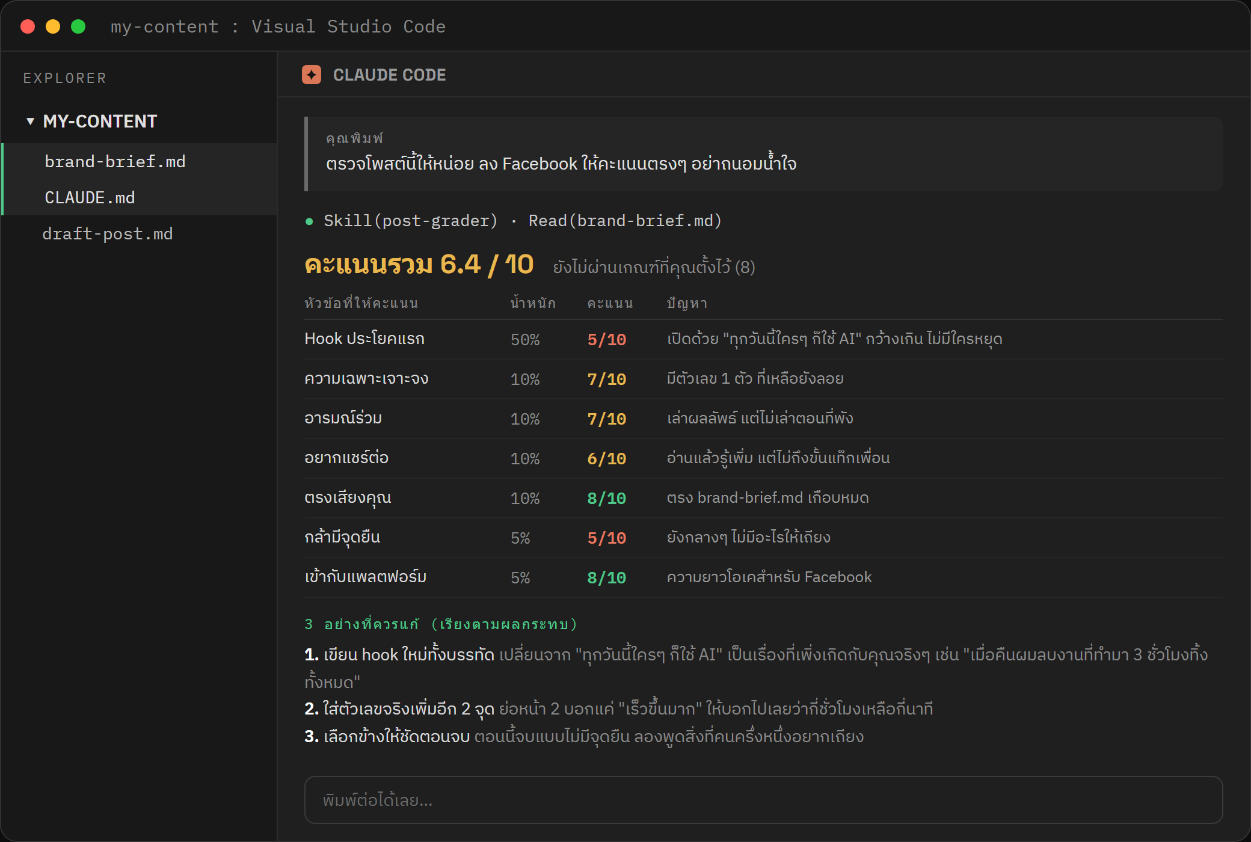The width and height of the screenshot is (1251, 842).
Task: Open CLAUDE.md in the explorer
Action: [x=140, y=197]
